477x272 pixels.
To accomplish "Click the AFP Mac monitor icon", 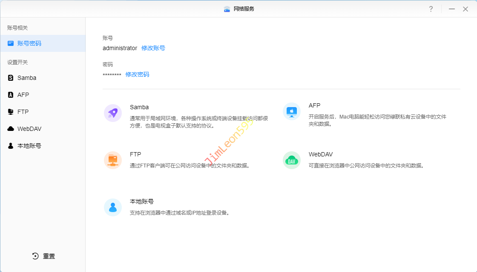I will tap(292, 111).
